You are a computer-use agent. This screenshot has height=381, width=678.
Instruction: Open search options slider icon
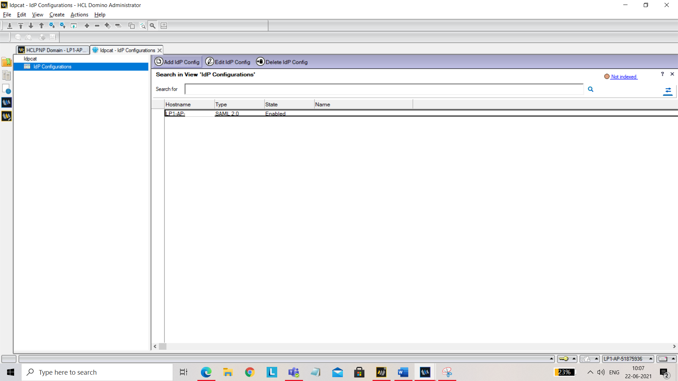click(668, 91)
